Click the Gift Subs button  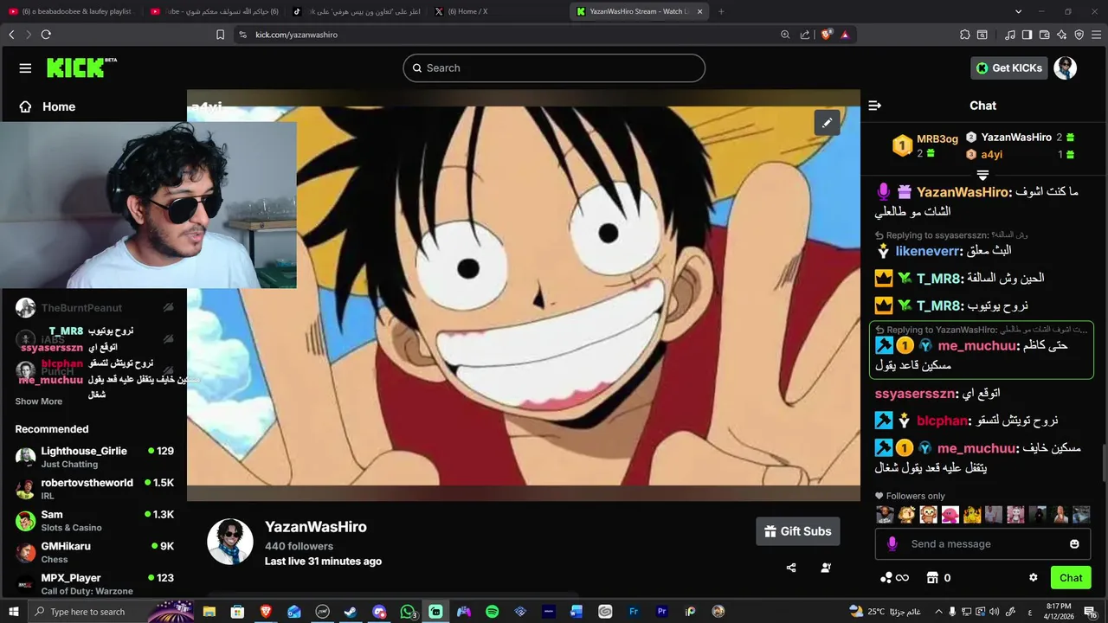pos(797,531)
